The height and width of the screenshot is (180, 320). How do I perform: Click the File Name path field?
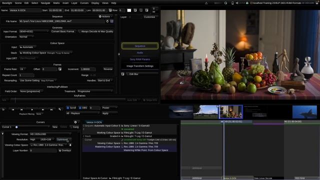click(61, 21)
